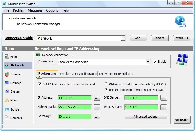Switch to the IP Addressing tab
195x131 pixels.
coord(46,73)
